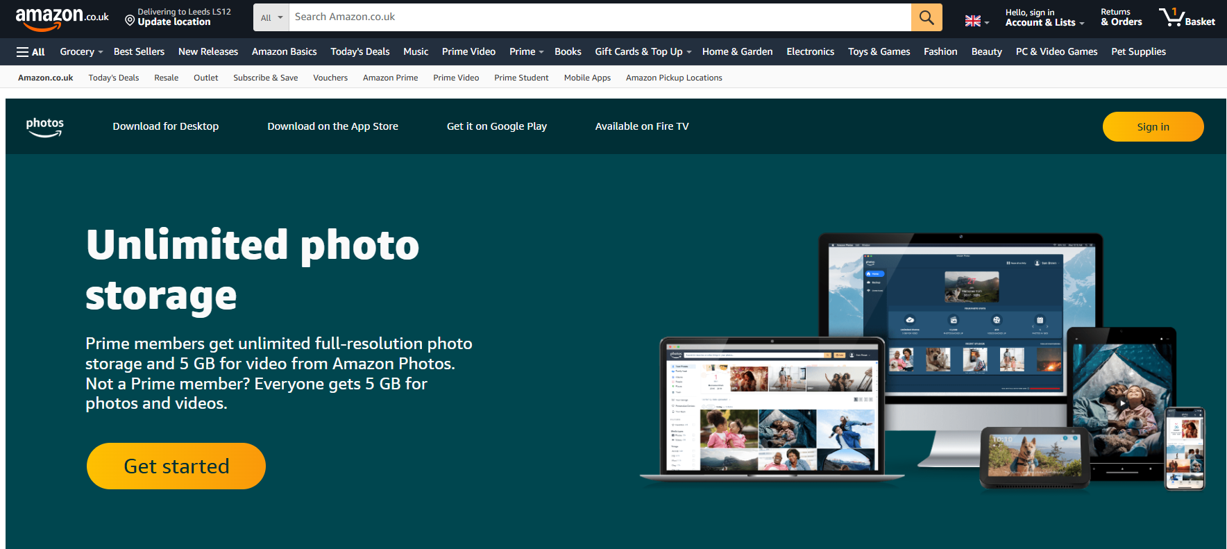Open Prime Video in main nav
1227x549 pixels.
tap(468, 52)
